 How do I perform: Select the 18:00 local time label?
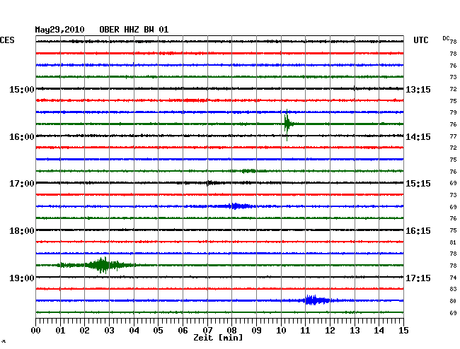22,231
